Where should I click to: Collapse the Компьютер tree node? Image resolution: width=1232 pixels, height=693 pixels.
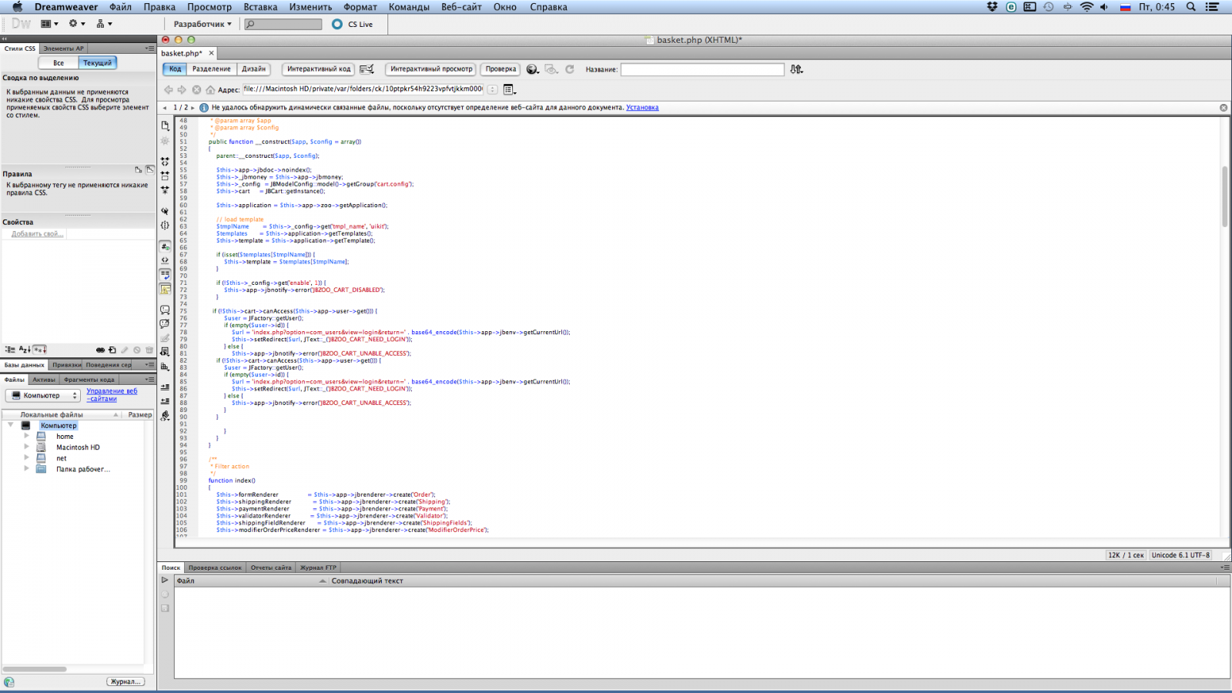[x=11, y=425]
